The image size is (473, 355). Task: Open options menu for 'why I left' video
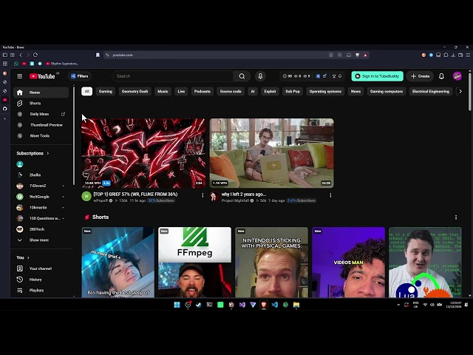(330, 195)
